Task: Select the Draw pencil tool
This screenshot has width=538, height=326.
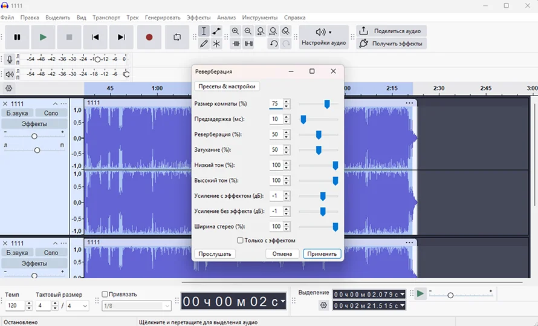Action: pyautogui.click(x=204, y=44)
